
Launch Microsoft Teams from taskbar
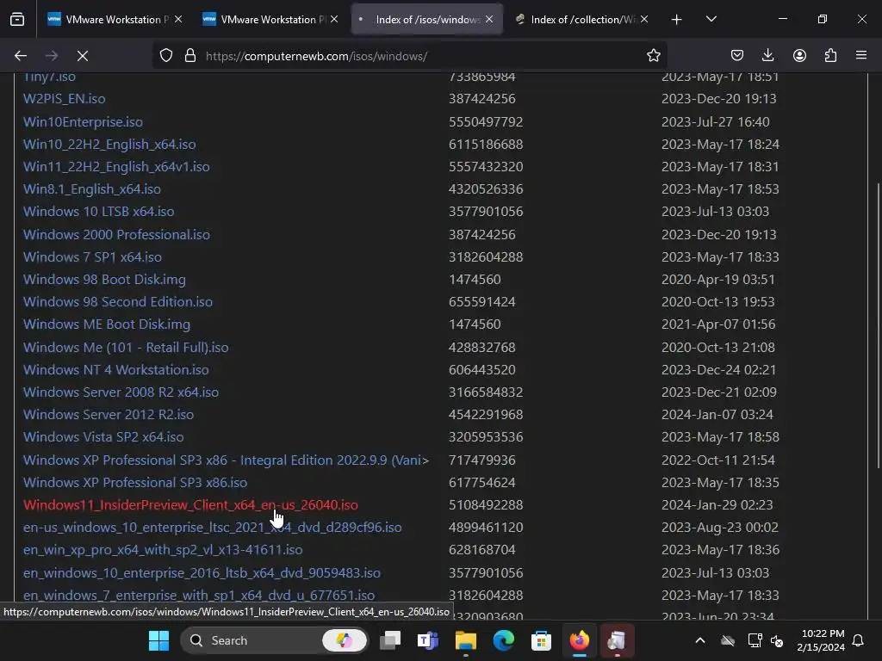point(428,640)
